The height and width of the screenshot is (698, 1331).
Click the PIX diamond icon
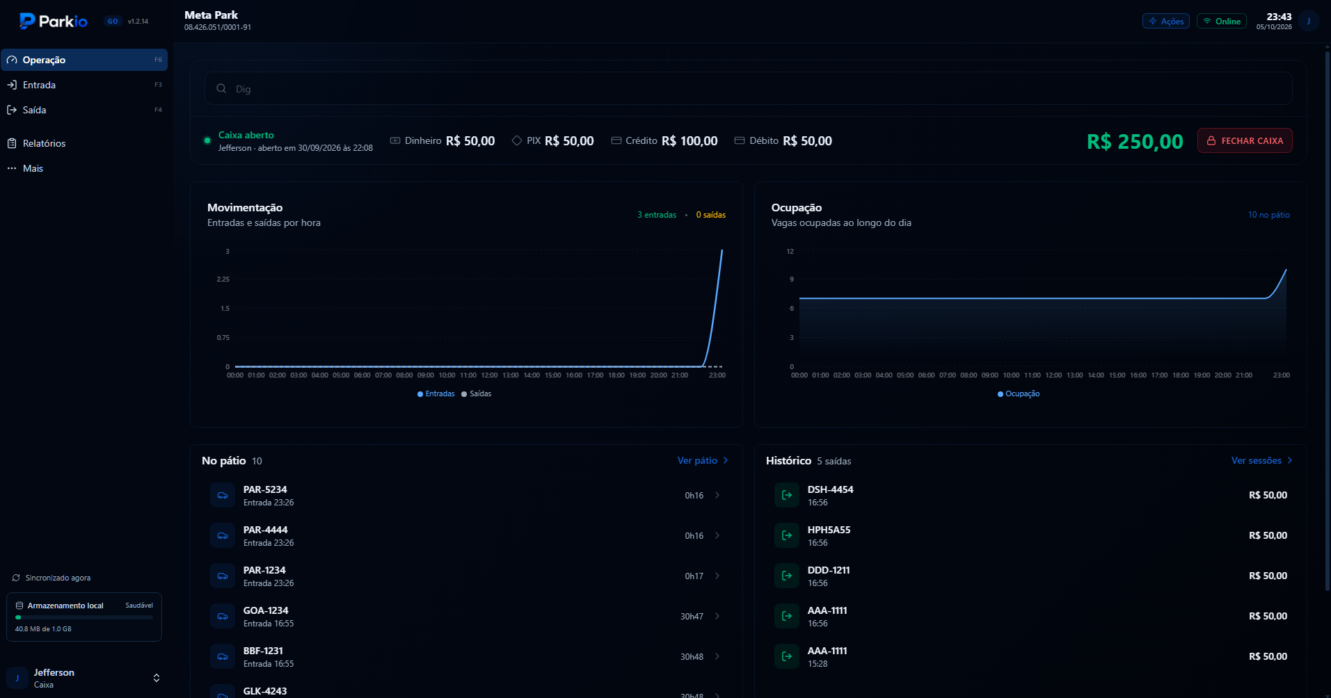click(517, 140)
